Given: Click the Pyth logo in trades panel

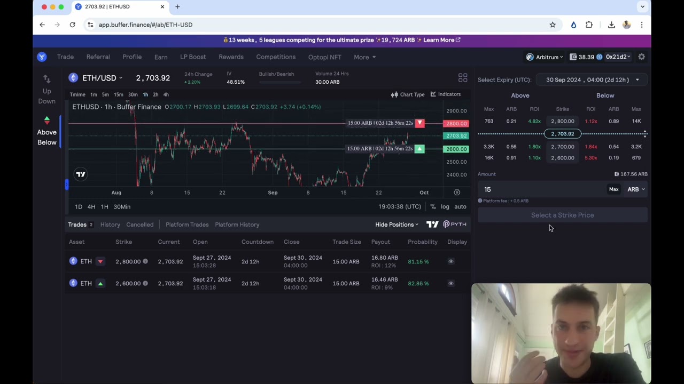Looking at the screenshot, I should pyautogui.click(x=455, y=225).
